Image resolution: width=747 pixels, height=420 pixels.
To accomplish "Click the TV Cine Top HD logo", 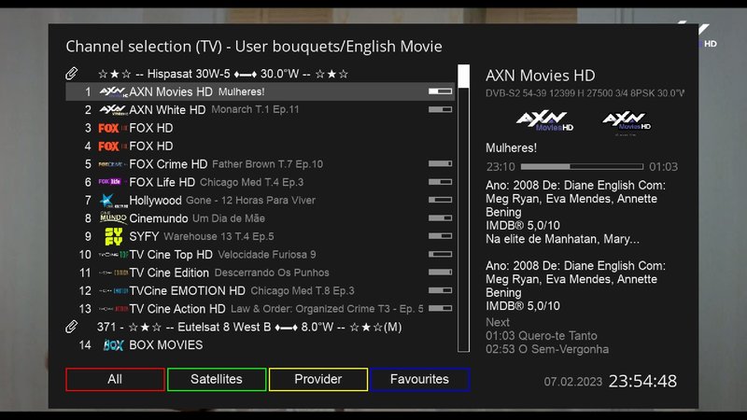I will [x=112, y=255].
